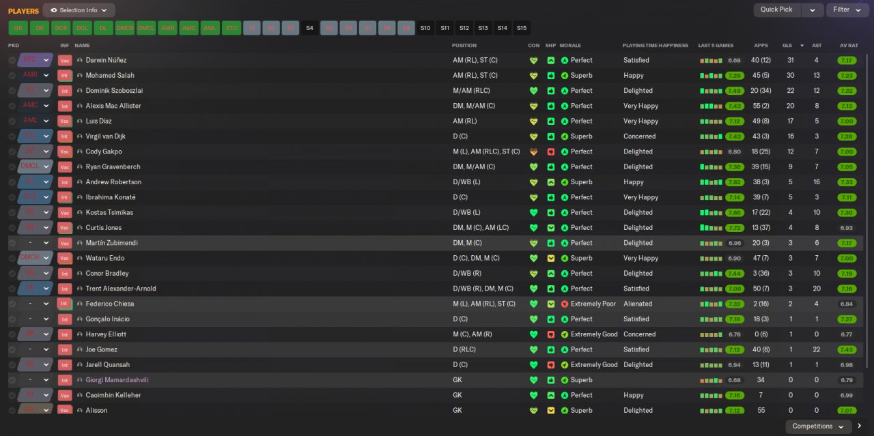
Task: Click the Vac badge beside Kostas Tsimikas
Action: coord(65,213)
